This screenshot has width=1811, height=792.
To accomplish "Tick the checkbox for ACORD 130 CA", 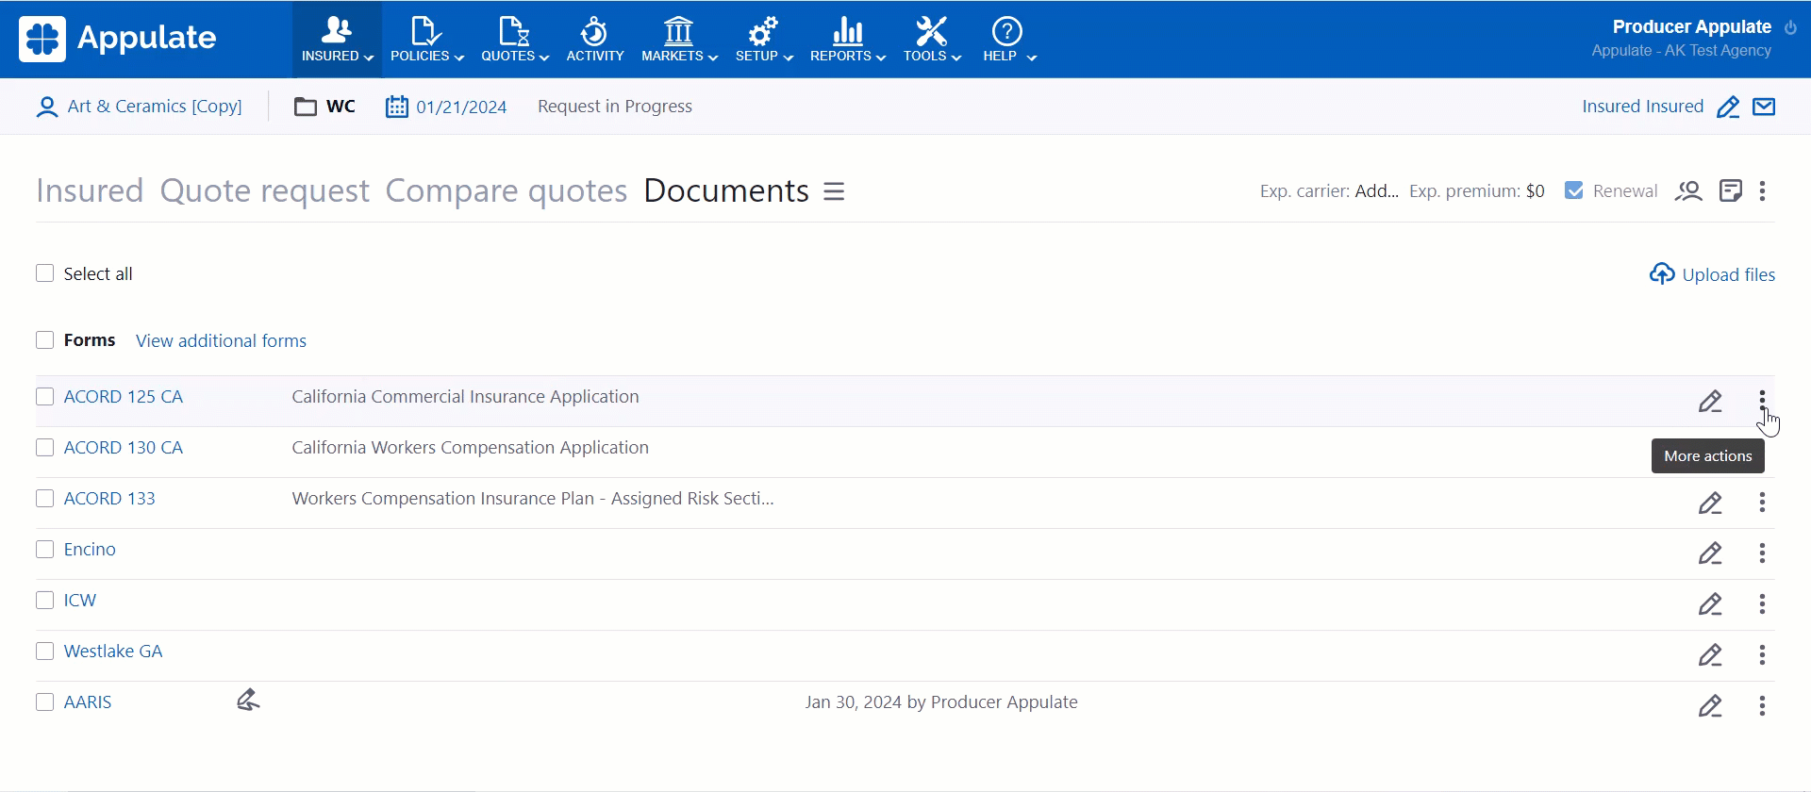I will 45,448.
